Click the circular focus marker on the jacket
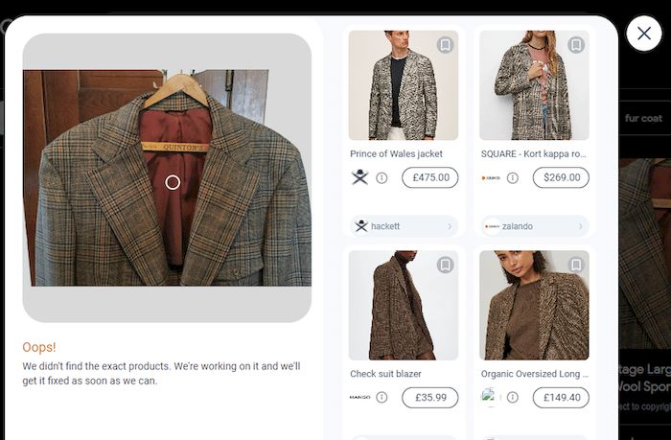This screenshot has height=440, width=671. (x=173, y=182)
